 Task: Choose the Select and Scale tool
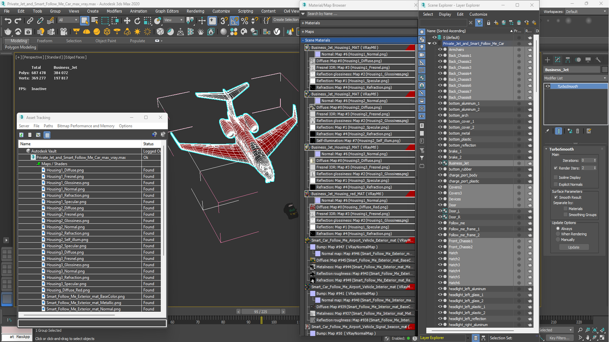[x=147, y=21]
